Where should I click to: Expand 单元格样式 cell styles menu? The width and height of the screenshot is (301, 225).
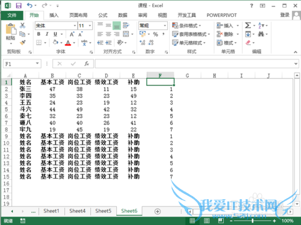tap(189, 43)
